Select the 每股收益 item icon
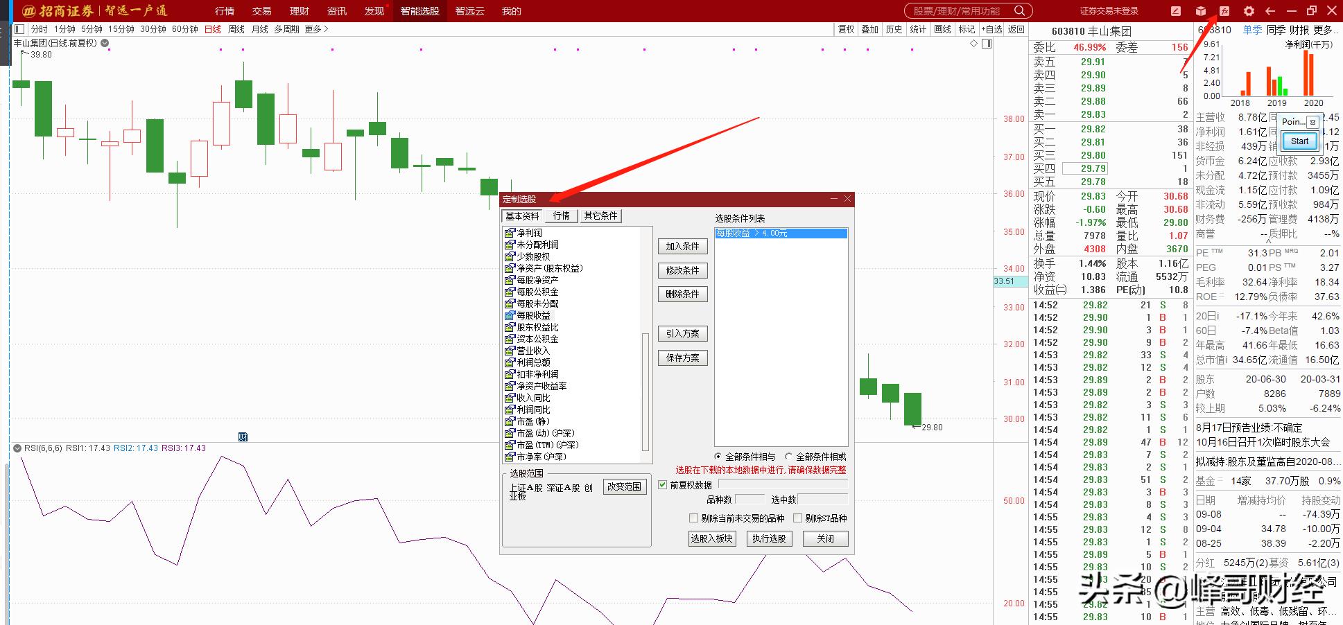The image size is (1343, 625). pos(510,315)
